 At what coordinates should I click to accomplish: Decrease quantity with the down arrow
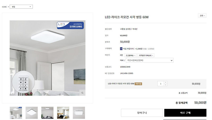(x=166, y=85)
